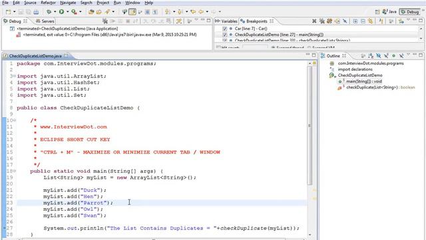Open dropdown arrow beside New icon

[14, 12]
